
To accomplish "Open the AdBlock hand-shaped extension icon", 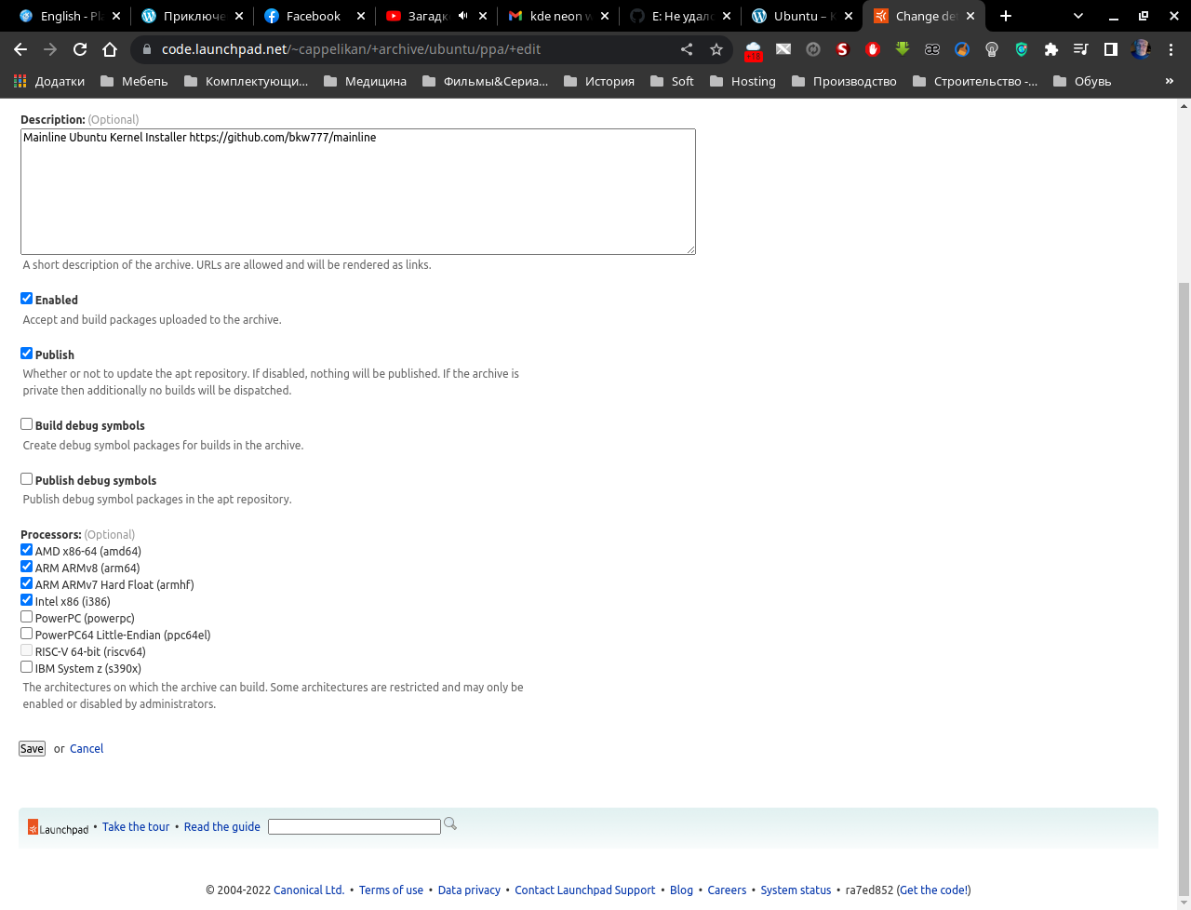I will tap(872, 48).
